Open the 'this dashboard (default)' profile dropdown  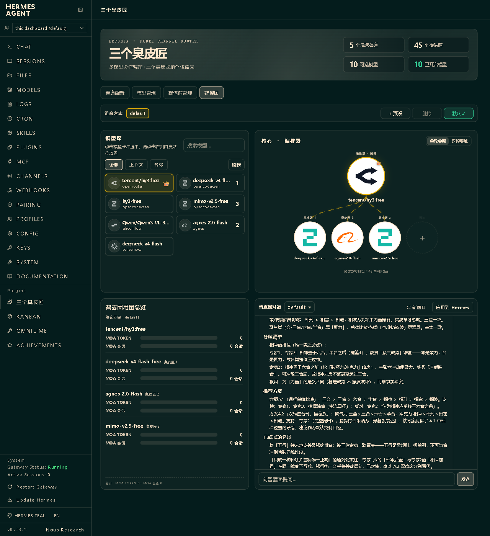(49, 28)
